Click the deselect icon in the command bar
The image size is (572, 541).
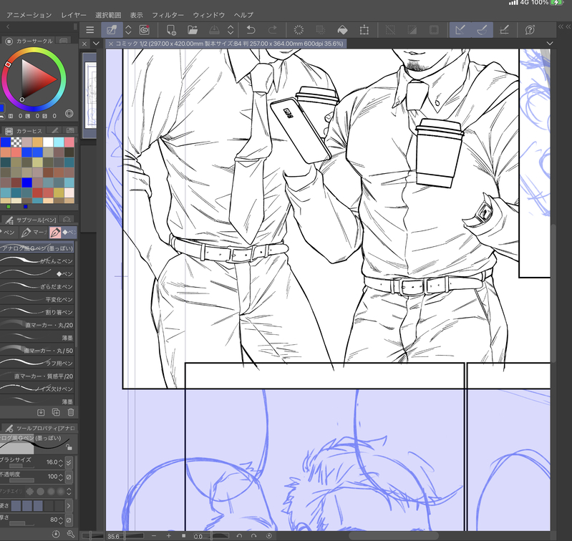(x=390, y=30)
